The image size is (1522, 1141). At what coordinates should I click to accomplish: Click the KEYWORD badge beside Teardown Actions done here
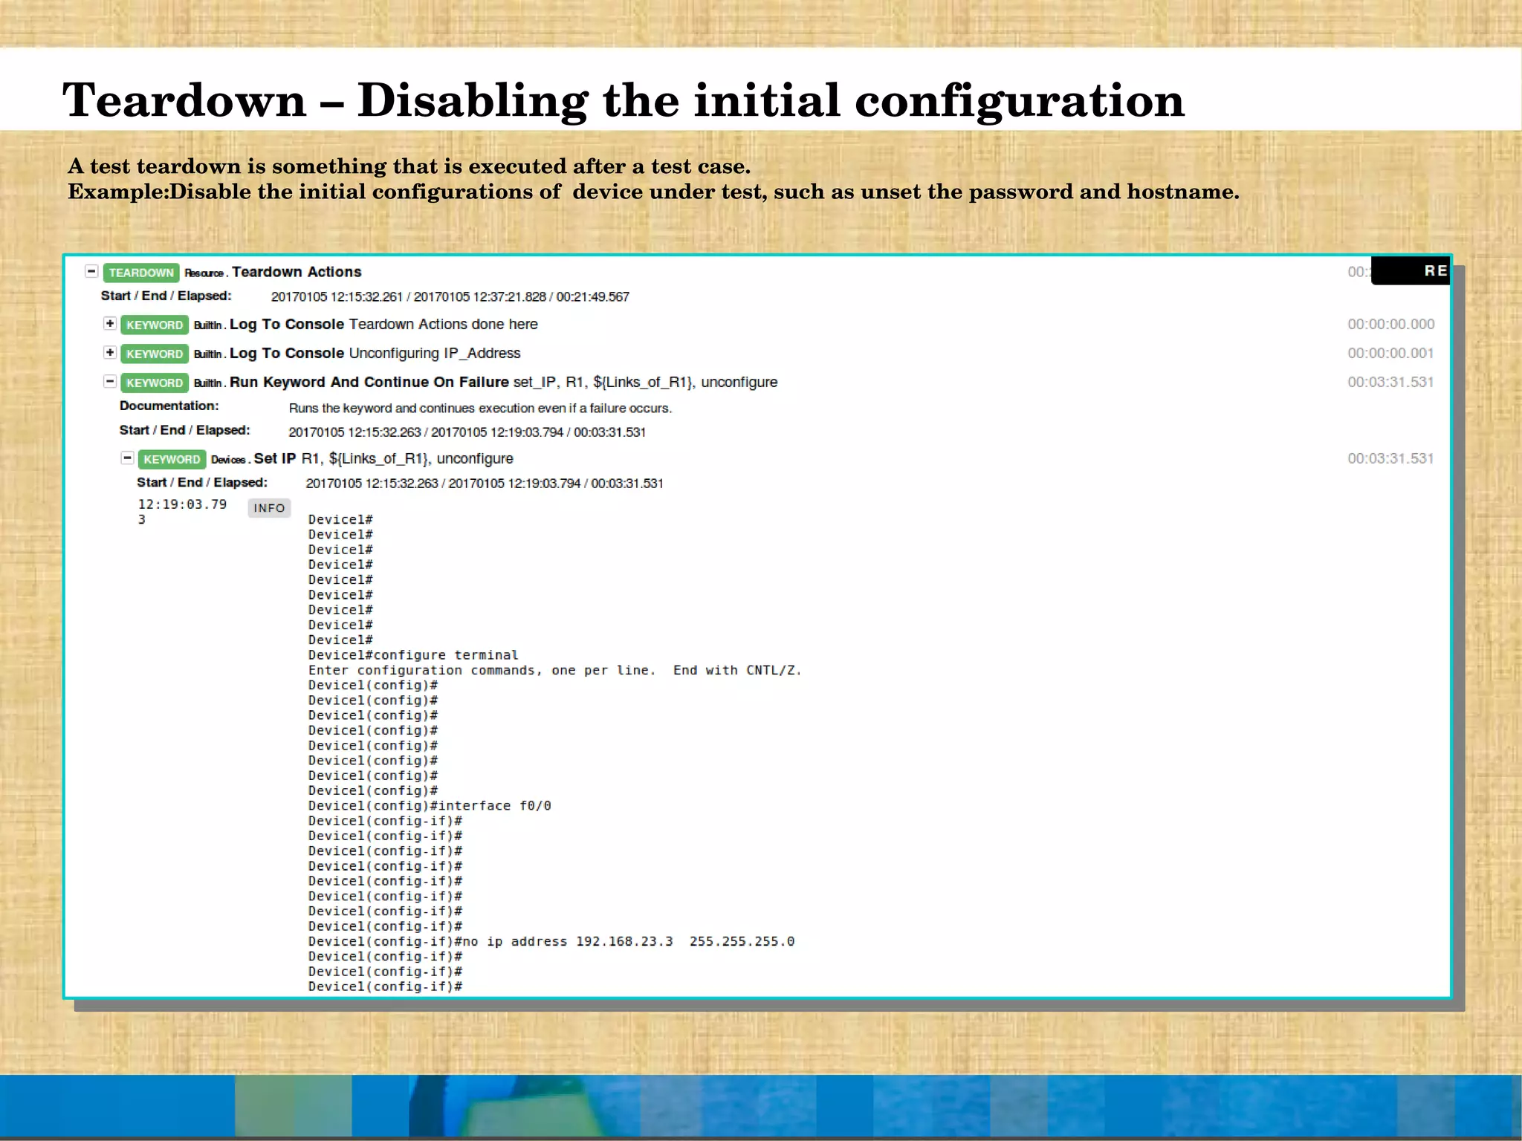(x=155, y=325)
